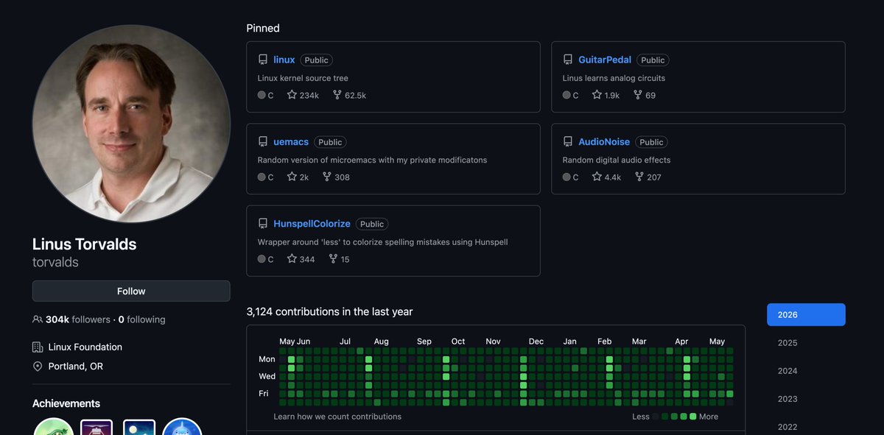884x435 pixels.
Task: Click the star icon on the AudioNoise card
Action: (597, 177)
